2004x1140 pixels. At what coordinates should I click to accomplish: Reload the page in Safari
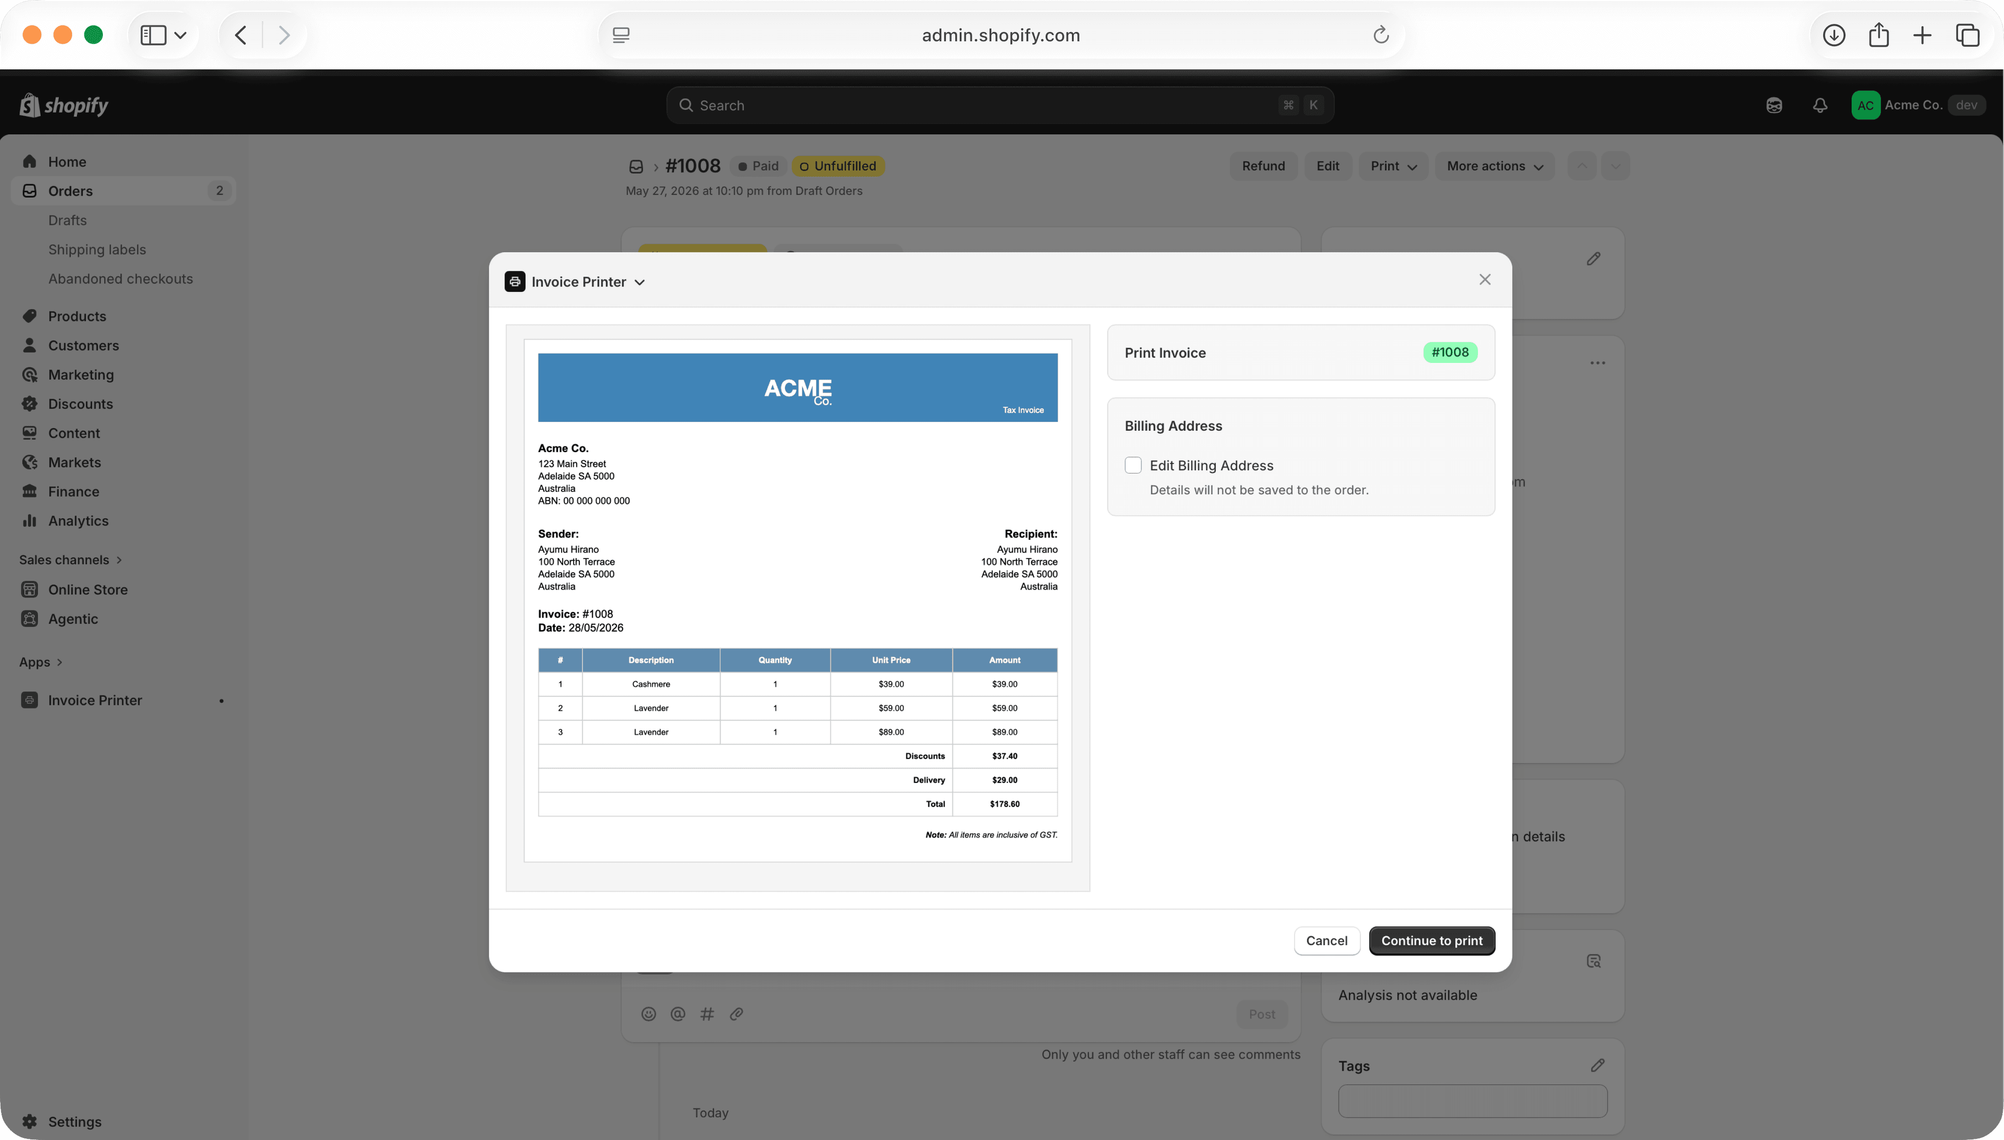click(1380, 34)
